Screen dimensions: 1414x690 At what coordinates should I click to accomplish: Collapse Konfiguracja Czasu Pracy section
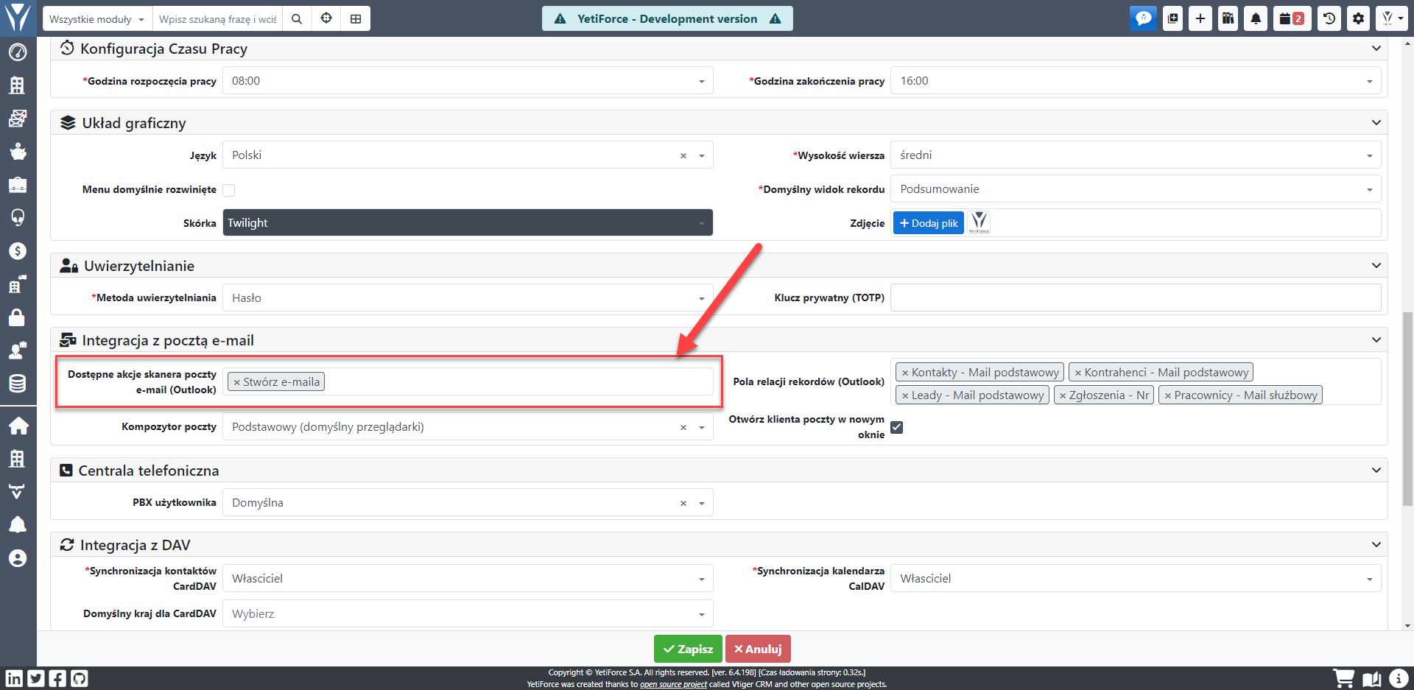click(x=1376, y=49)
